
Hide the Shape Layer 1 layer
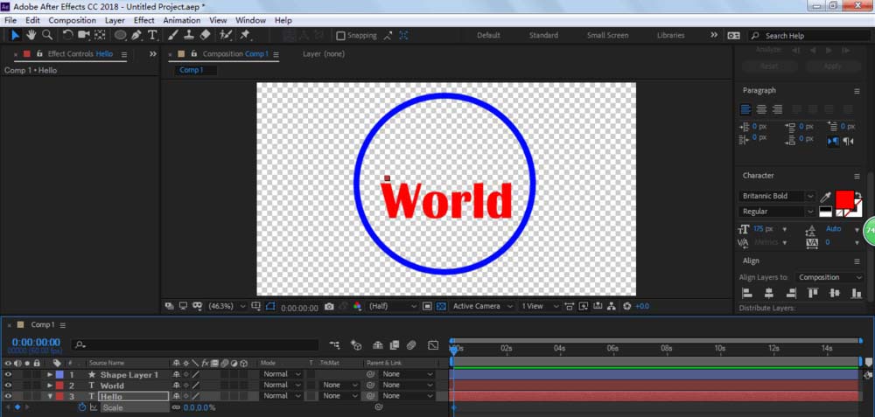[x=9, y=374]
